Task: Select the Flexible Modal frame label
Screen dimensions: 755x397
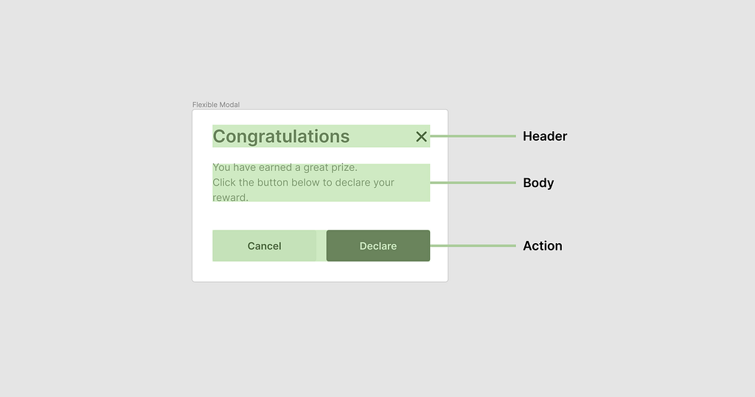Action: pyautogui.click(x=215, y=105)
